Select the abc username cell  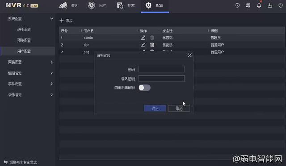click(x=86, y=45)
